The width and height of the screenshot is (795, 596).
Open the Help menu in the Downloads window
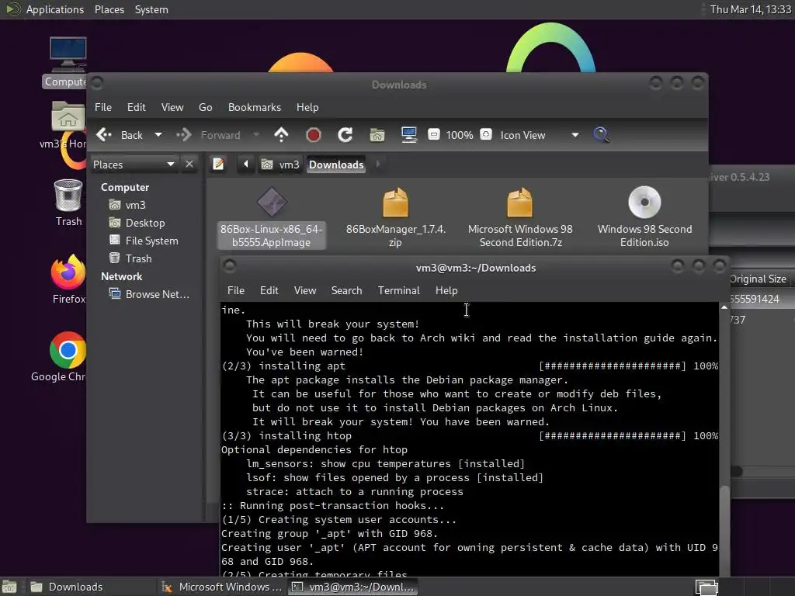tap(307, 107)
